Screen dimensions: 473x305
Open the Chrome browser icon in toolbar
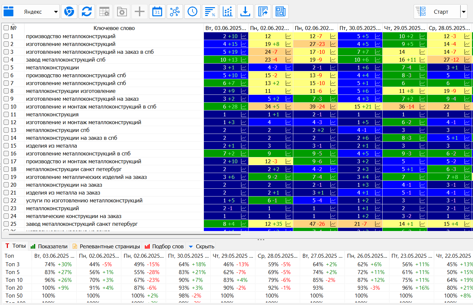69,12
